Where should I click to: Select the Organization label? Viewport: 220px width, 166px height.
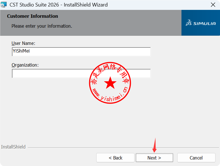25,65
